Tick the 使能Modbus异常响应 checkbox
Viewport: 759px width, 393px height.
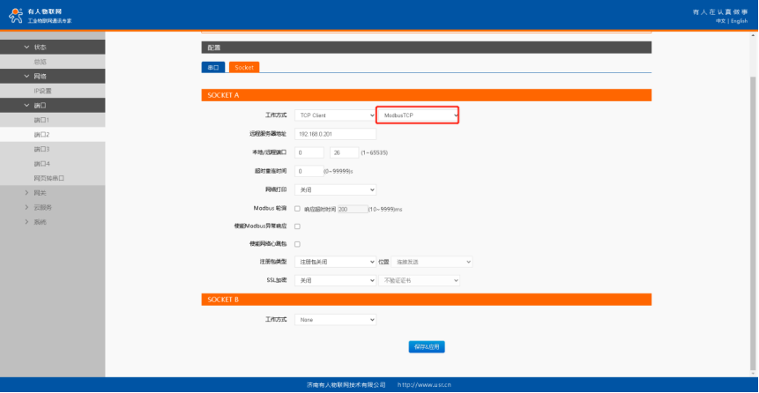(x=297, y=226)
